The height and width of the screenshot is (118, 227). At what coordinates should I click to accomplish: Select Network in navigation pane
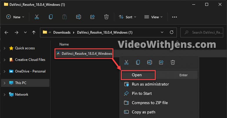click(x=21, y=95)
